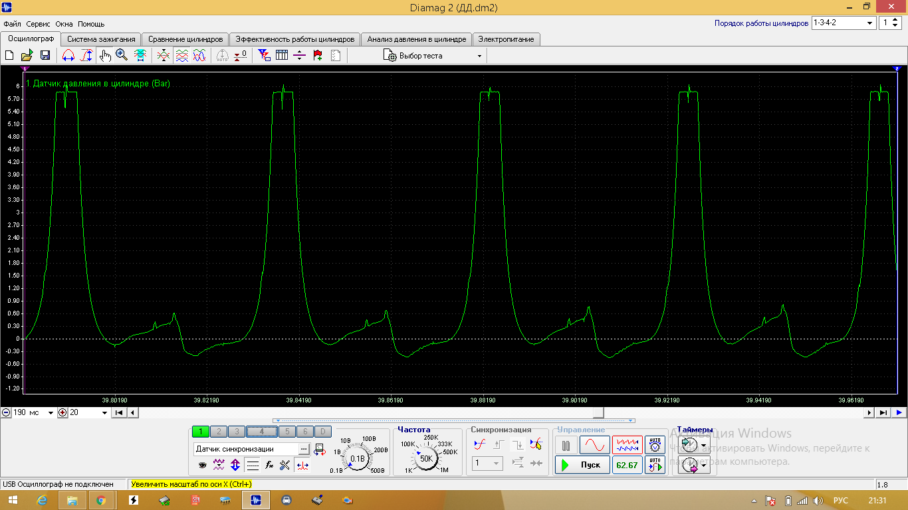Switch to Система зажигания tab
This screenshot has height=510, width=908.
click(101, 39)
